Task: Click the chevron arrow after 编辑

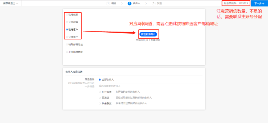Action: point(122,3)
